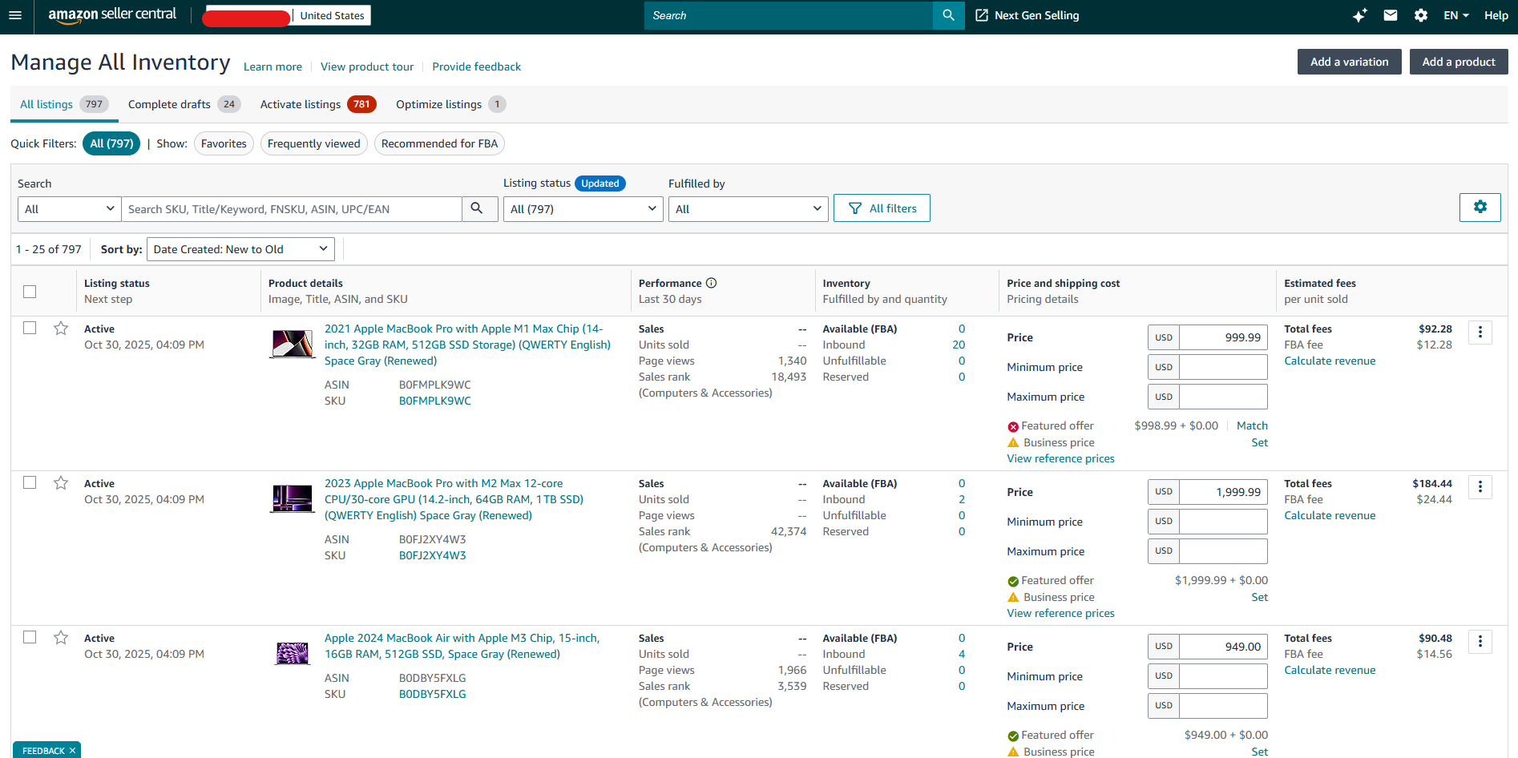
Task: Edit the 949.00 price field
Action: pyautogui.click(x=1223, y=647)
